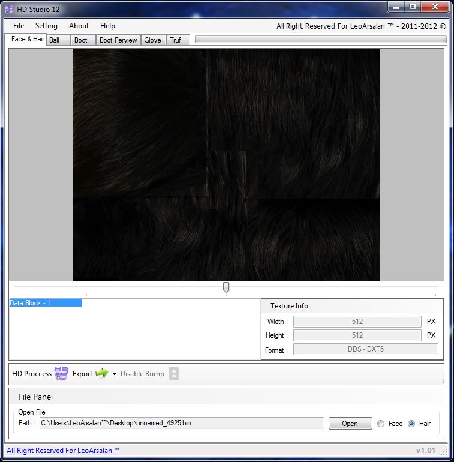Click the zoom slider thumb below the texture

pyautogui.click(x=226, y=287)
